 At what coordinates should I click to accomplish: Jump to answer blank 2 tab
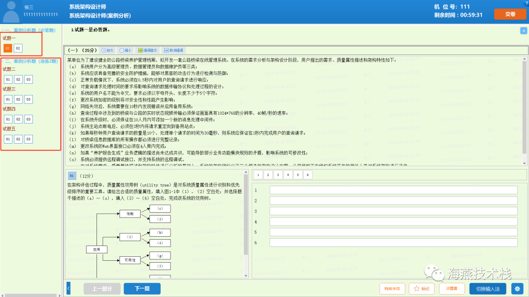pos(268,175)
